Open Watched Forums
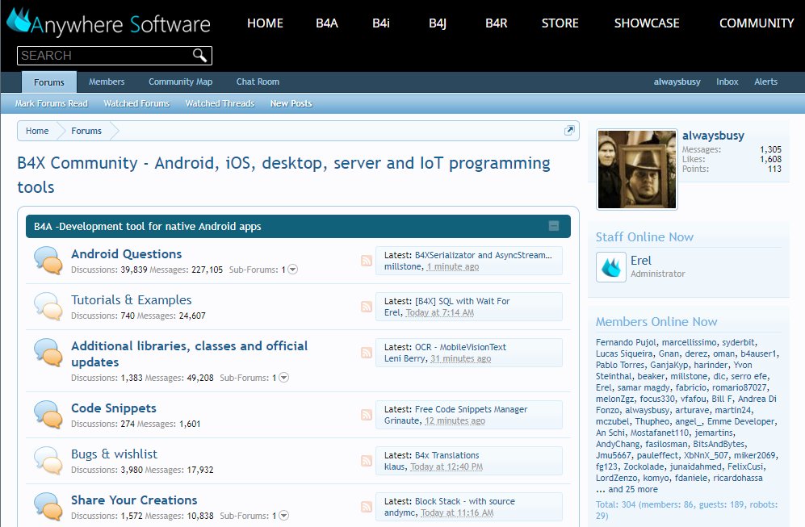The width and height of the screenshot is (805, 527). 136,103
